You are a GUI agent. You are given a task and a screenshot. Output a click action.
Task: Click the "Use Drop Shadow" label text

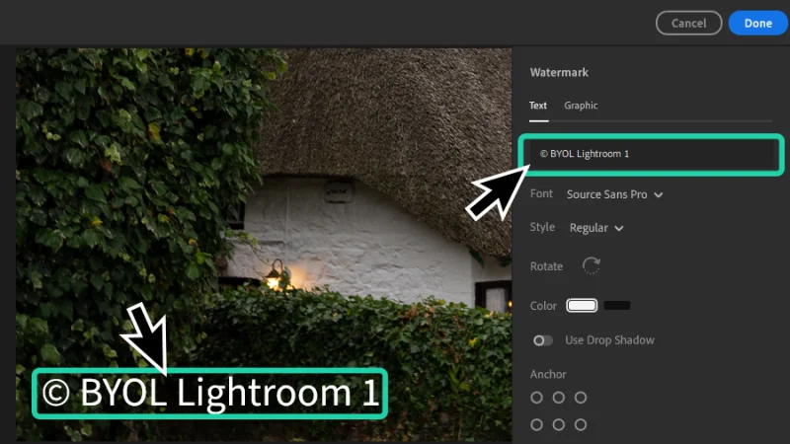[x=609, y=340]
